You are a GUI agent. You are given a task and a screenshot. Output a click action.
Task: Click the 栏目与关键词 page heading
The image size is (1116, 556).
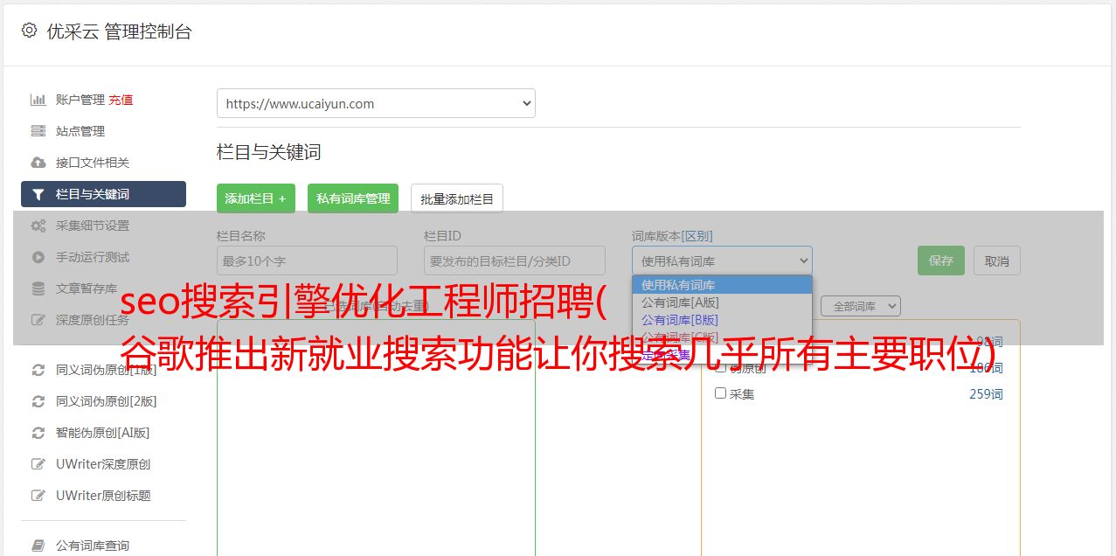[268, 152]
